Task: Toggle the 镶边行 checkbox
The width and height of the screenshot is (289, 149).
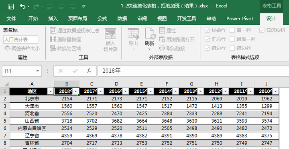Action: [207, 48]
